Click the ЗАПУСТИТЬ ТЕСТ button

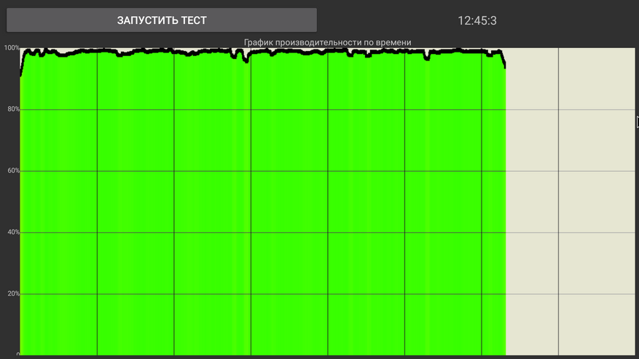162,20
